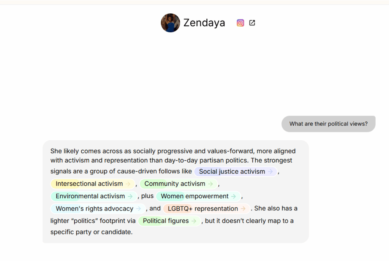Click arrow on Environmental activism chip
Viewport: 389px width, 261px height.
tap(130, 196)
